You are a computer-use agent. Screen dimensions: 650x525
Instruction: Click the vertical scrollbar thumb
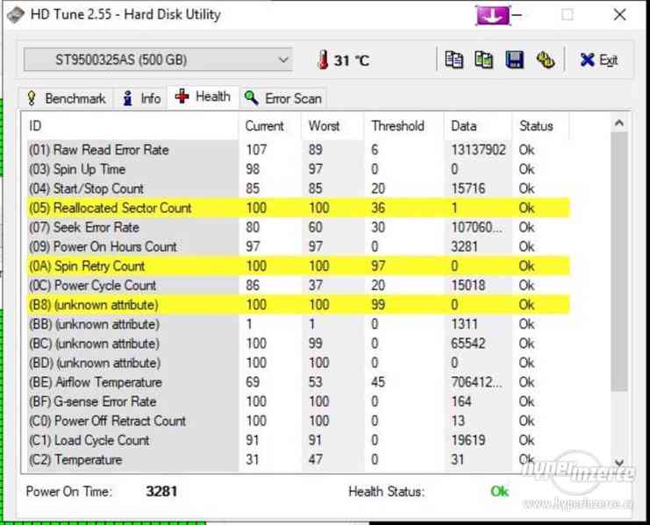tap(619, 262)
